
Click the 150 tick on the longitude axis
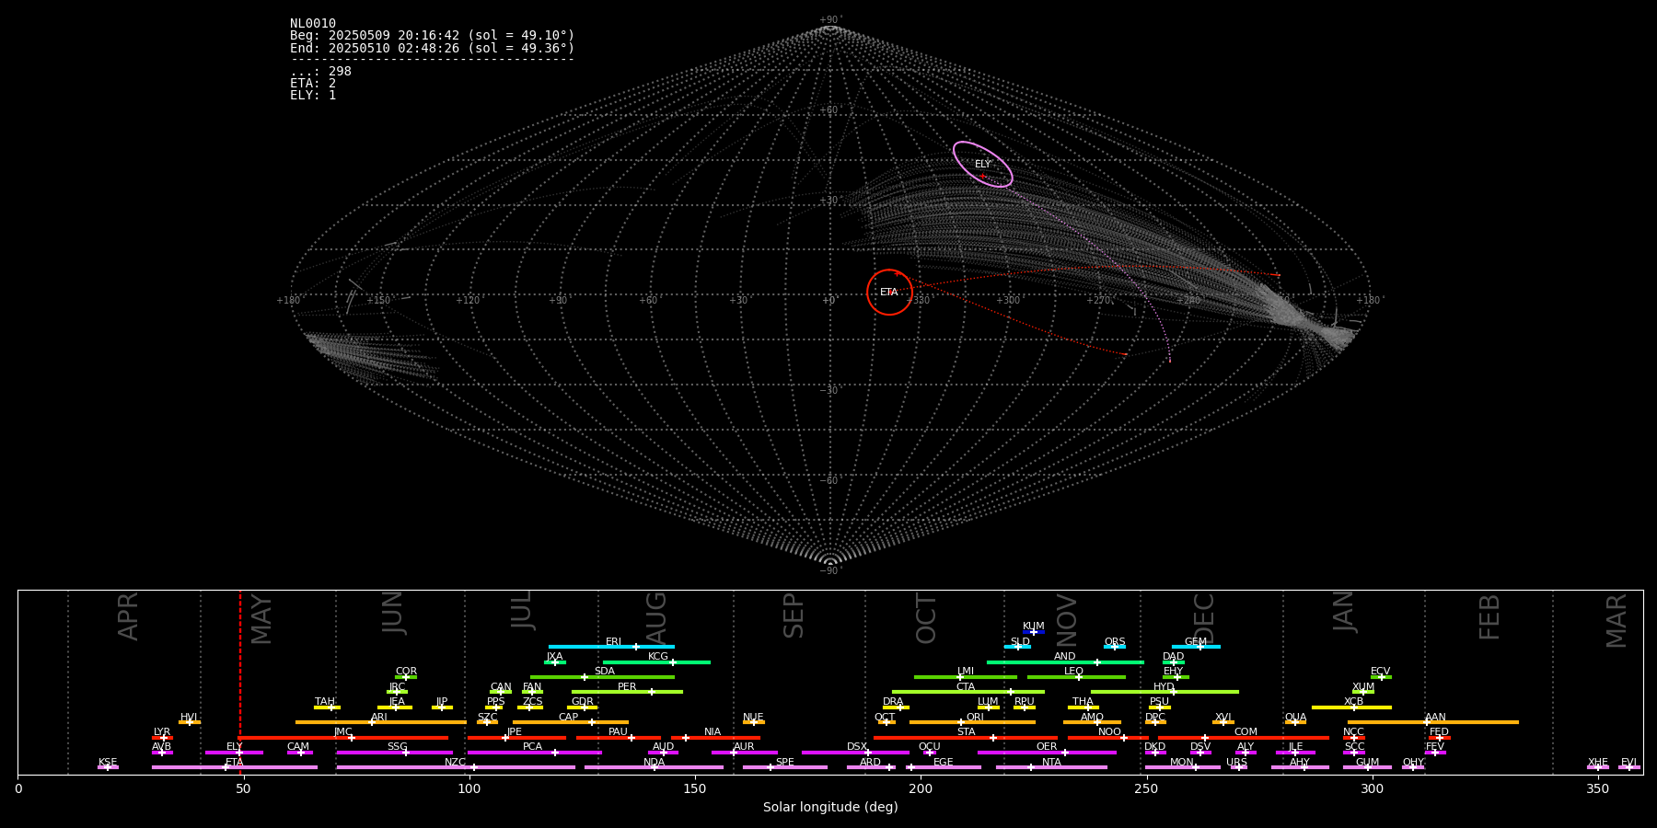tap(695, 789)
